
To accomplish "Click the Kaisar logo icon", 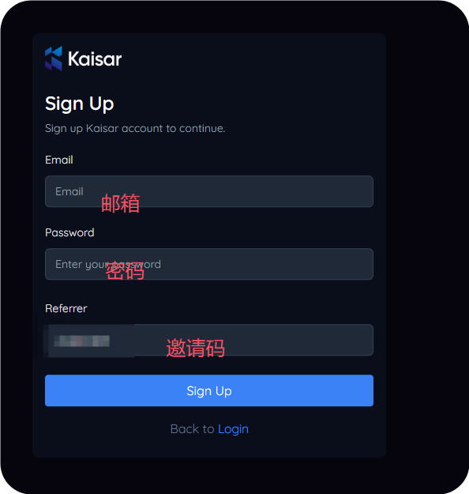I will (54, 58).
